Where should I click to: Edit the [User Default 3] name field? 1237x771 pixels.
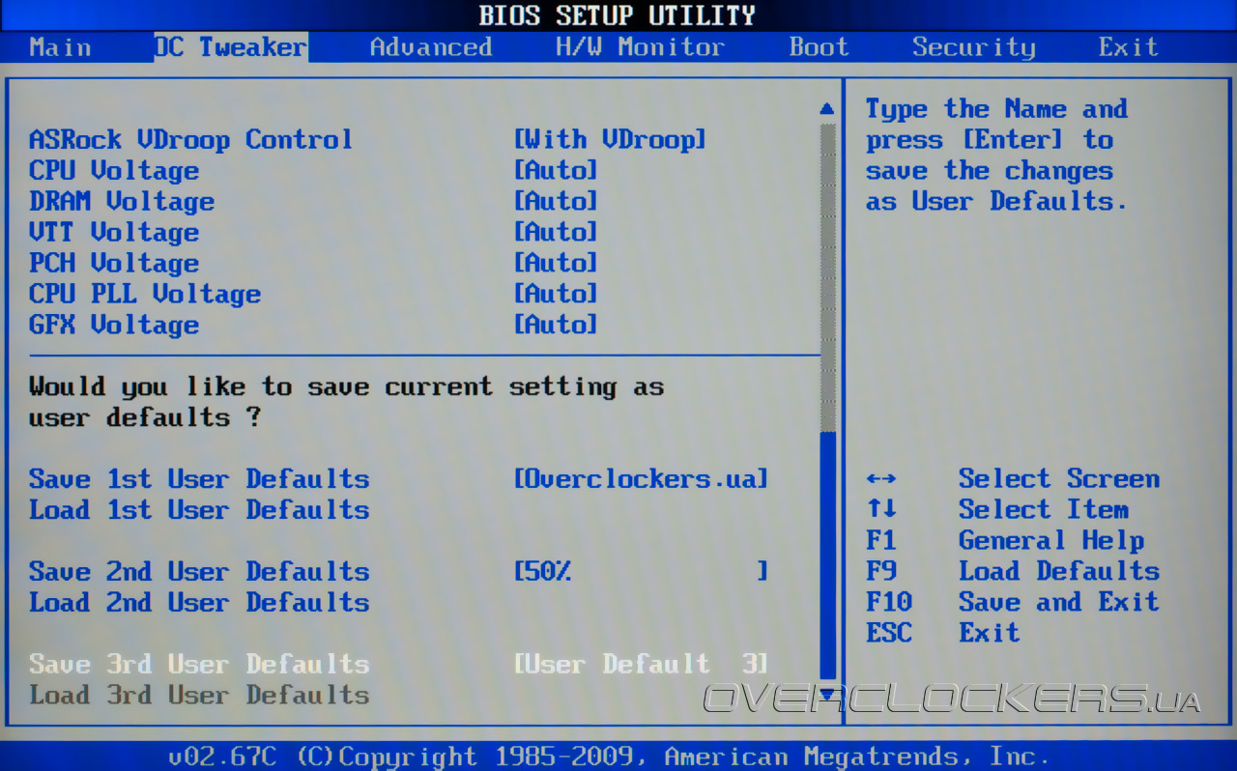tap(641, 665)
